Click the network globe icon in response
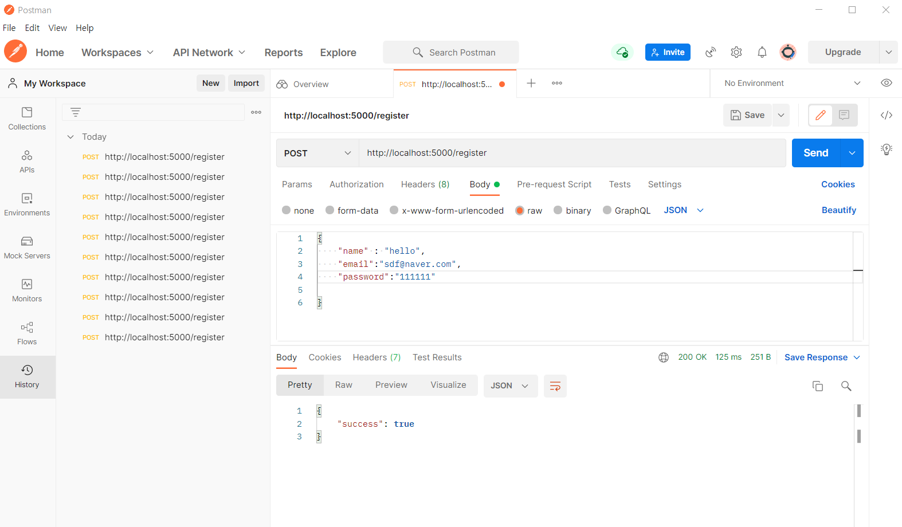 664,357
